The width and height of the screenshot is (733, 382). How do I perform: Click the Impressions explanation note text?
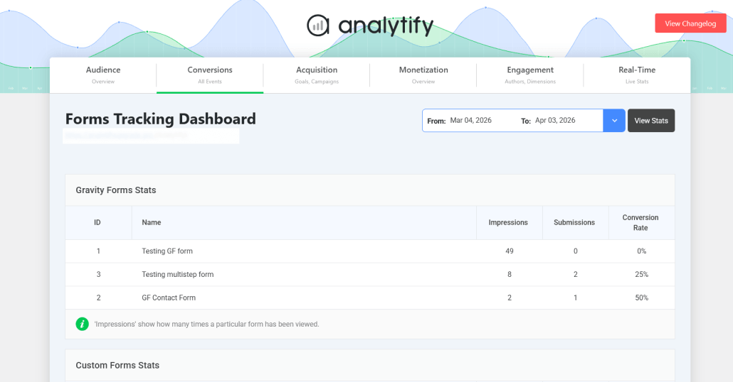tap(206, 324)
